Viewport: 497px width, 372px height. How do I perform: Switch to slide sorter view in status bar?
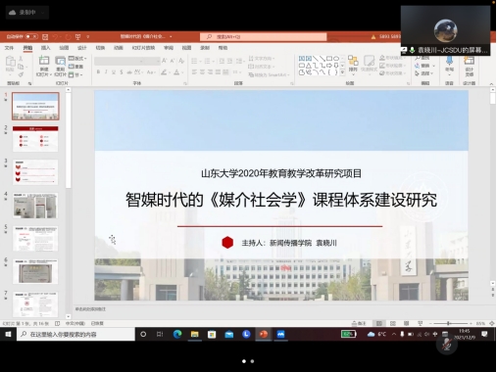(393, 323)
